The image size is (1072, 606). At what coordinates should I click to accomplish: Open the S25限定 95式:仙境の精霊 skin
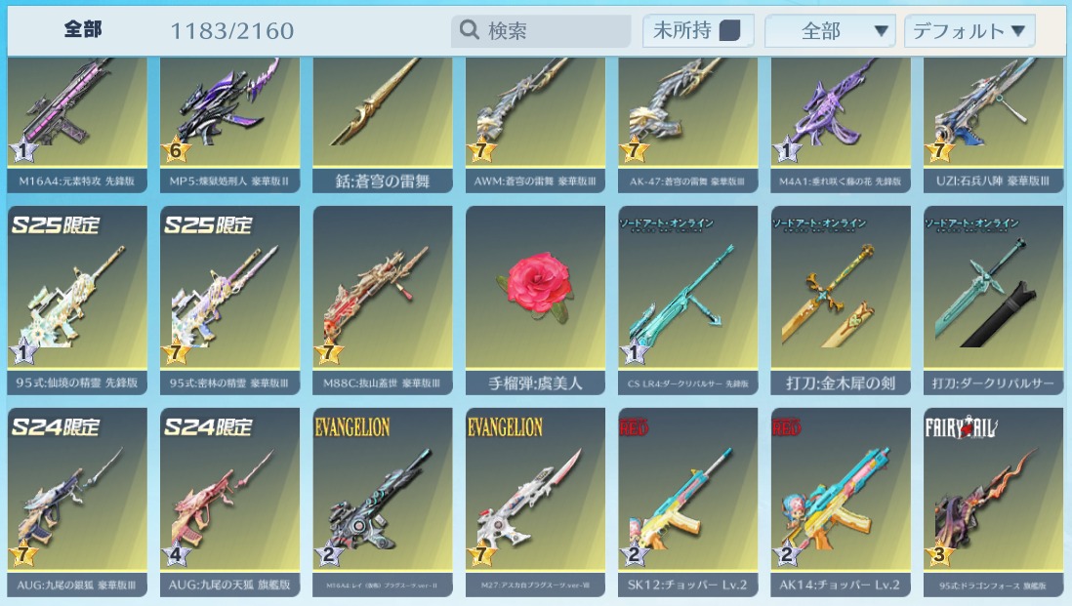(x=77, y=300)
